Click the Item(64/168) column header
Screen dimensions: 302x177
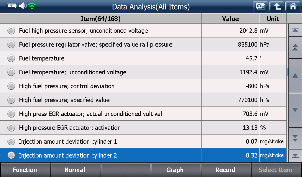[x=101, y=19]
